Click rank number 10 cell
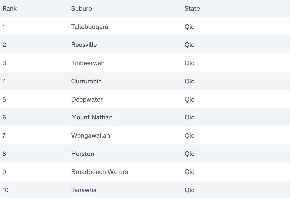Viewport: 290px width, 198px height. [x=5, y=190]
